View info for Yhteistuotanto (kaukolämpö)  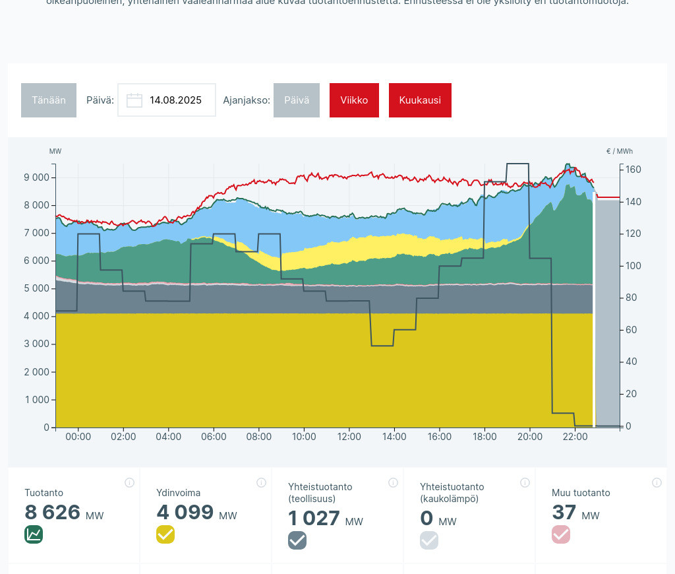click(525, 482)
